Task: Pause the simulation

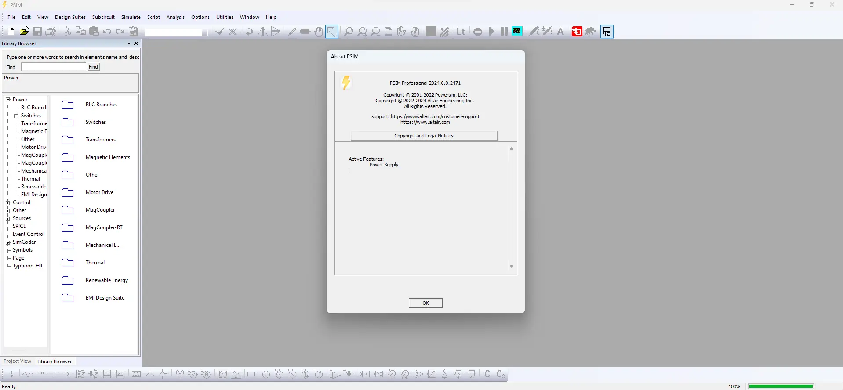Action: pos(504,31)
